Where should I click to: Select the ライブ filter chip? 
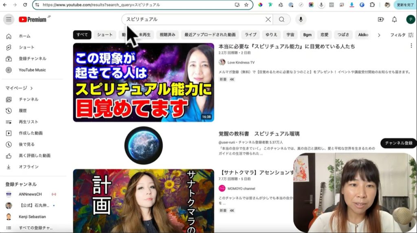point(250,35)
